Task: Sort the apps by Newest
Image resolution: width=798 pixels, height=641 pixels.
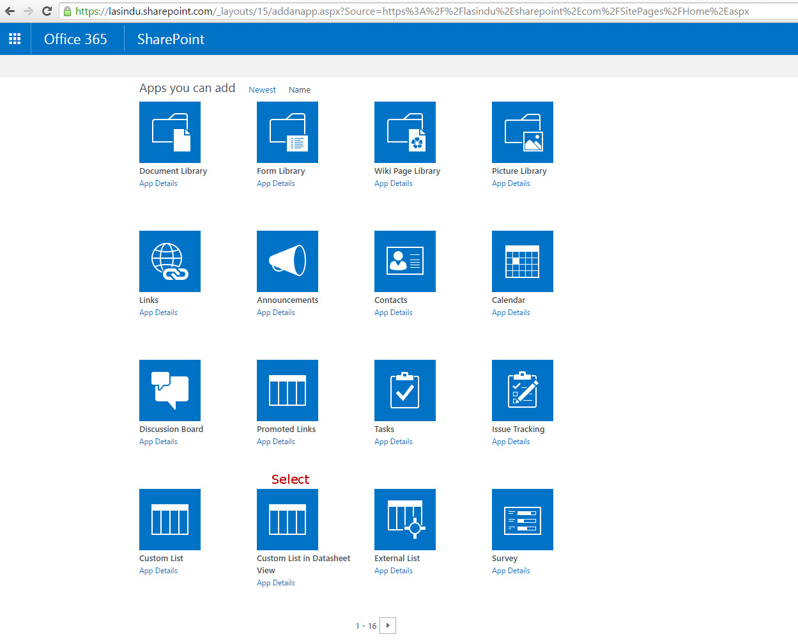Action: point(262,89)
